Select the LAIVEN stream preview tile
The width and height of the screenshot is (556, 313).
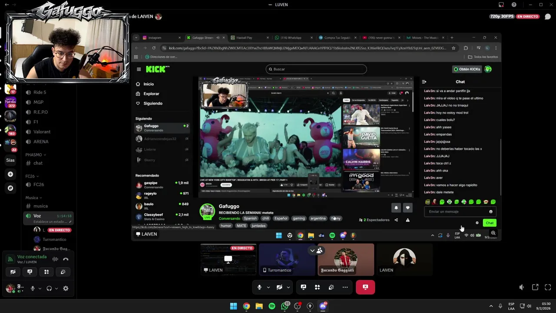pyautogui.click(x=228, y=260)
